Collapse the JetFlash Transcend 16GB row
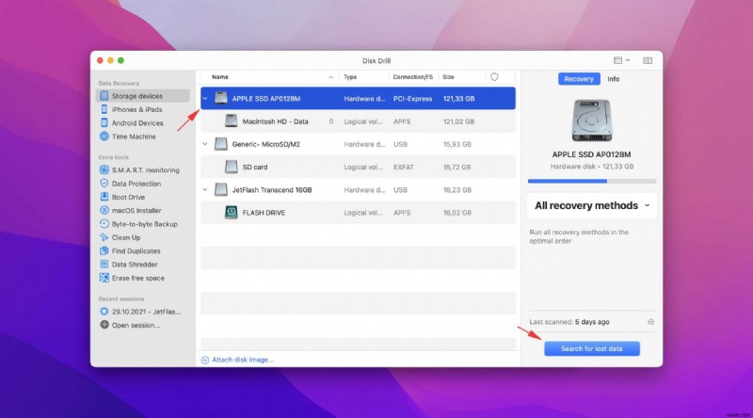 point(205,190)
